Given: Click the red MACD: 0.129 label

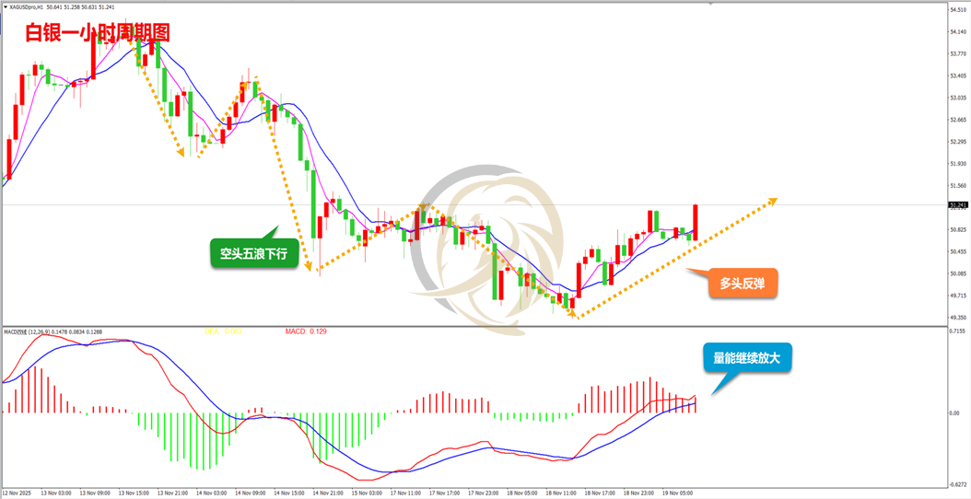Looking at the screenshot, I should (306, 331).
